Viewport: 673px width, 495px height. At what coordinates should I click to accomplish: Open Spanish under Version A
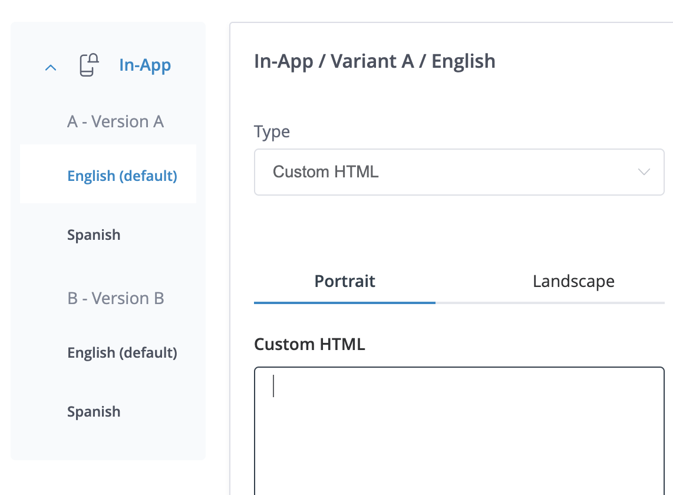click(x=94, y=235)
